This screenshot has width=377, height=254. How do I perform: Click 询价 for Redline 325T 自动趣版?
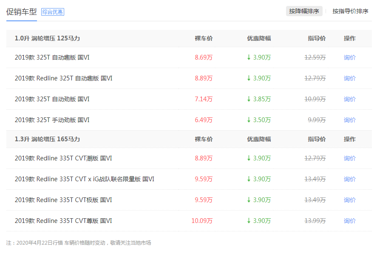click(x=350, y=78)
